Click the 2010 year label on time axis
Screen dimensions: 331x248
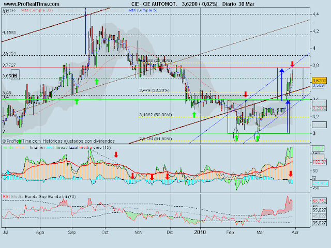[200, 232]
